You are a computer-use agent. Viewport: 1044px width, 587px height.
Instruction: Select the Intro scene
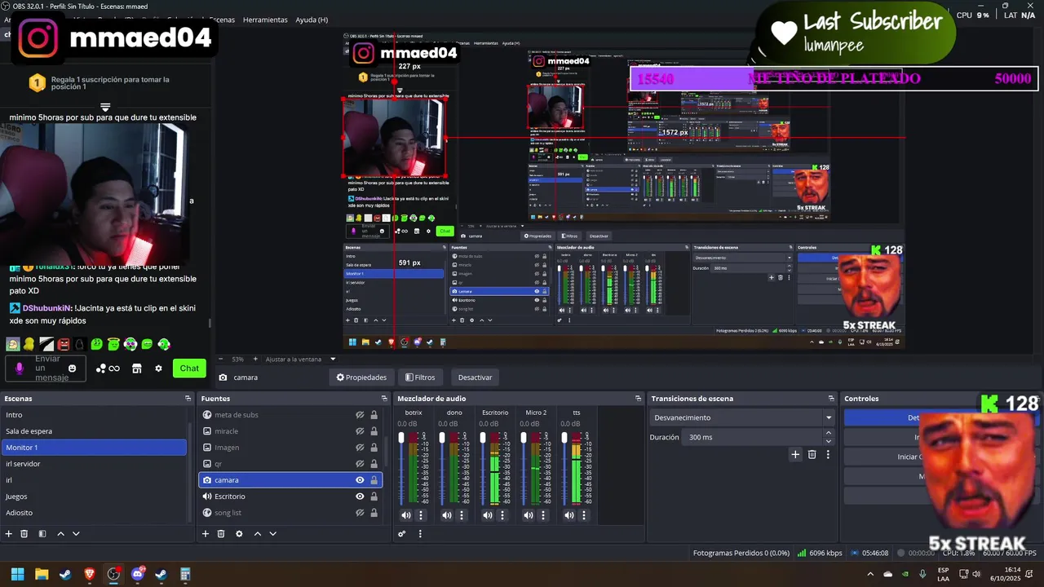click(94, 415)
